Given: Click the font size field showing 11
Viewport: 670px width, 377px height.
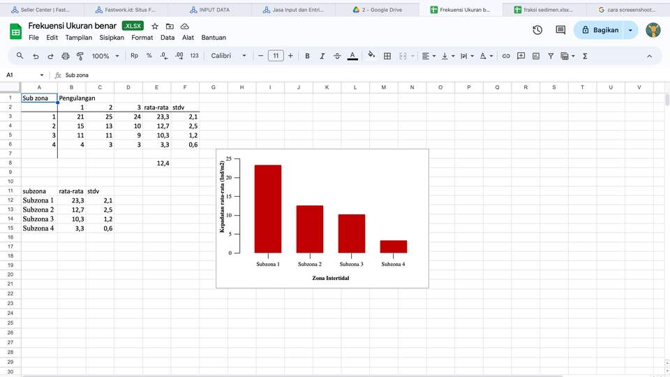Looking at the screenshot, I should pos(276,56).
